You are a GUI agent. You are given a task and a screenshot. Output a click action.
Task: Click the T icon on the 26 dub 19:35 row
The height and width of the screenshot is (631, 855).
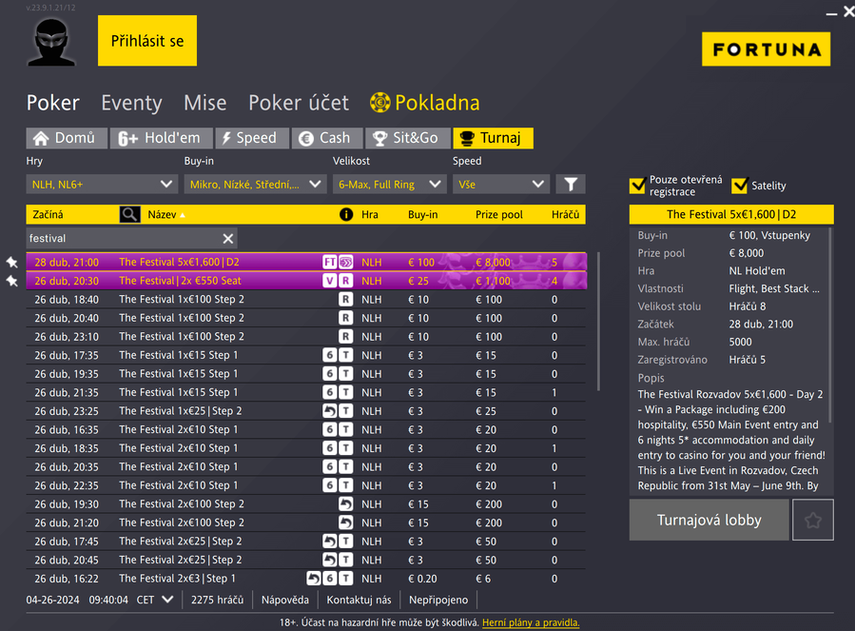[x=345, y=374]
